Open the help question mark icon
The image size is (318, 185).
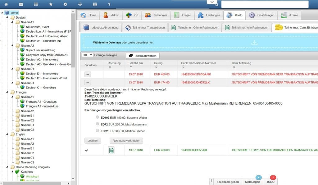(109, 4)
